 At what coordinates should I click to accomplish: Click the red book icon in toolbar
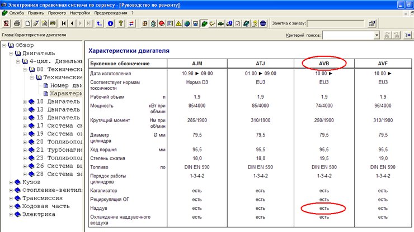click(x=162, y=23)
